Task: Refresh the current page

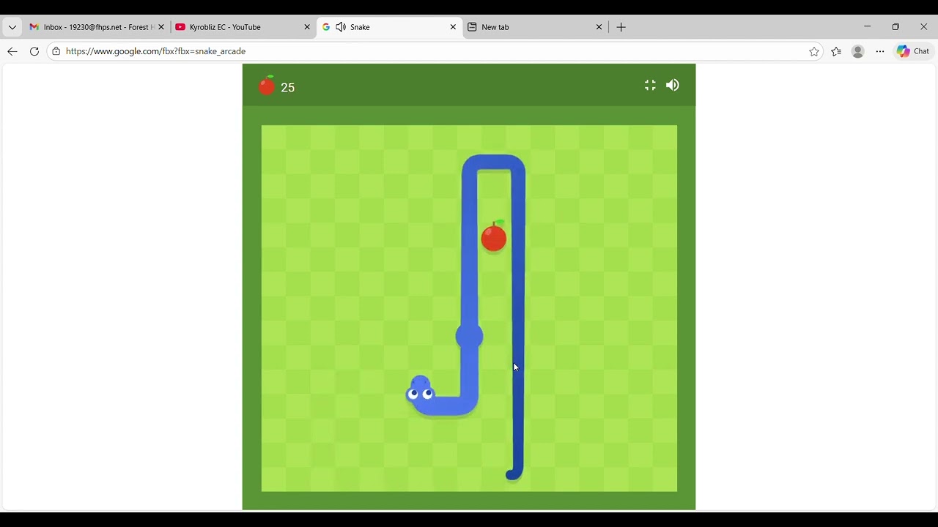Action: point(34,51)
